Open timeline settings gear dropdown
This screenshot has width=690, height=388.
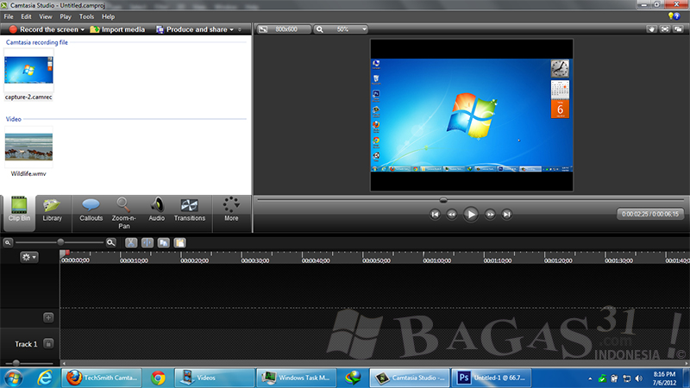tap(29, 257)
